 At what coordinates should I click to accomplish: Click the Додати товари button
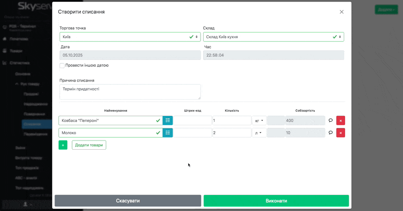click(89, 145)
